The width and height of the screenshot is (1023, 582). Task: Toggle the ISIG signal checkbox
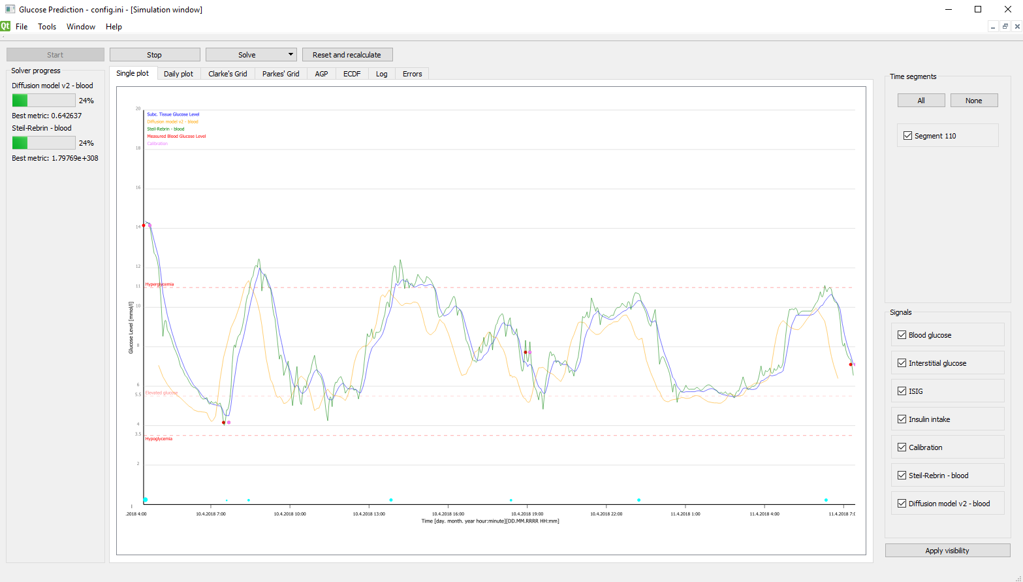(x=902, y=391)
